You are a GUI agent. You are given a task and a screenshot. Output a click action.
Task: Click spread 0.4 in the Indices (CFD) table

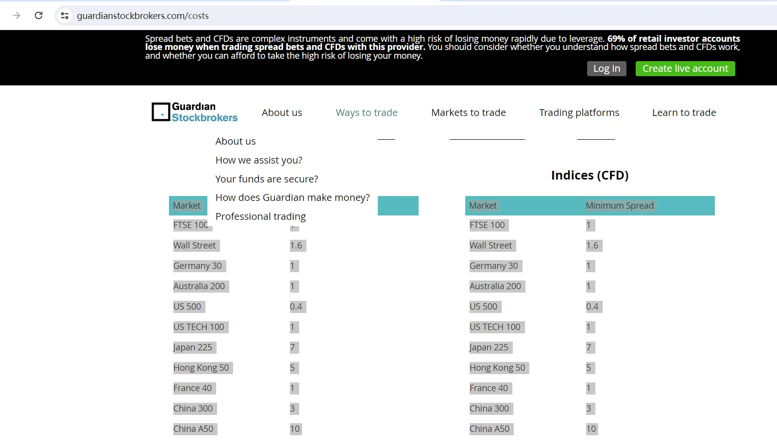(x=592, y=307)
